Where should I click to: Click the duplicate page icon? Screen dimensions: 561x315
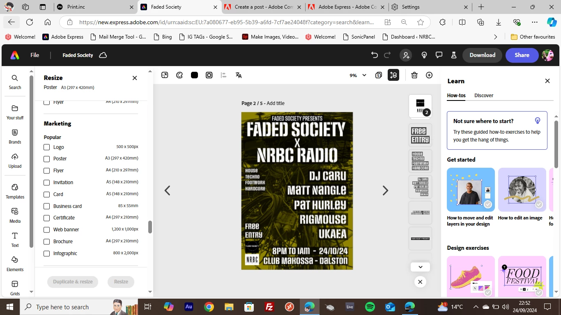pyautogui.click(x=379, y=75)
